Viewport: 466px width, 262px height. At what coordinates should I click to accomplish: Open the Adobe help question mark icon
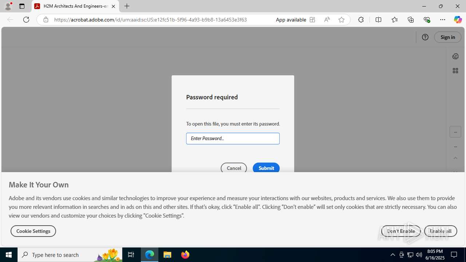tap(425, 37)
